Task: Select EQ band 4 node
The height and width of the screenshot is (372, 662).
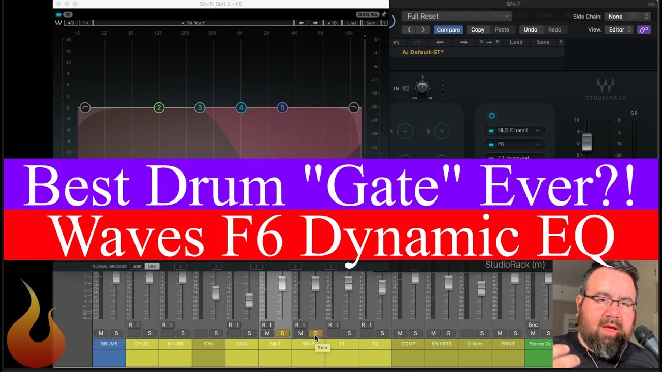Action: [240, 107]
